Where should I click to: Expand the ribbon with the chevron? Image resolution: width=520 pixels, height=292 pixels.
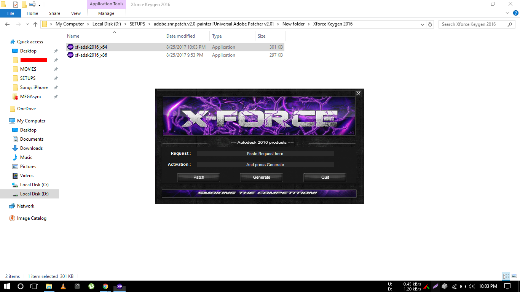coord(507,13)
